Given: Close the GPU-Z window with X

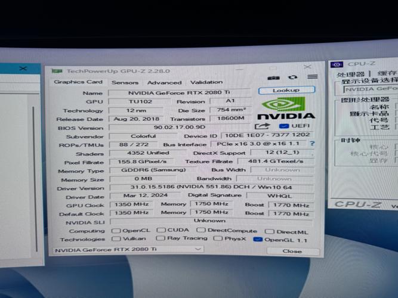Looking at the screenshot, I should pyautogui.click(x=307, y=67).
